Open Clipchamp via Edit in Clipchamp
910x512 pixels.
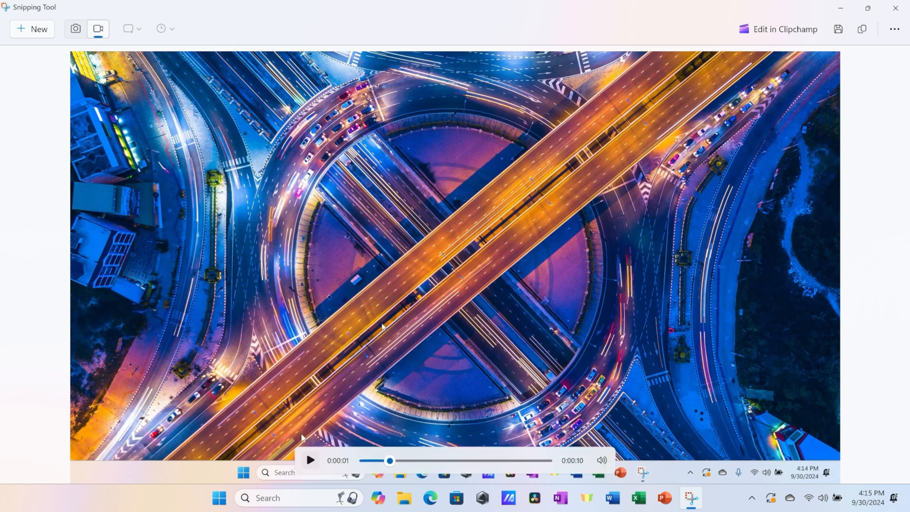click(777, 29)
